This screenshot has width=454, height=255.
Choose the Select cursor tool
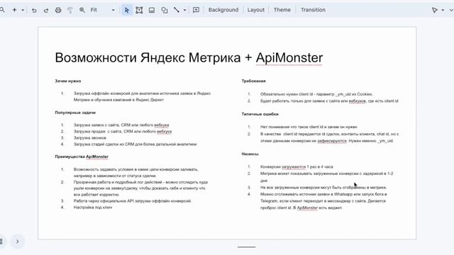tap(127, 10)
